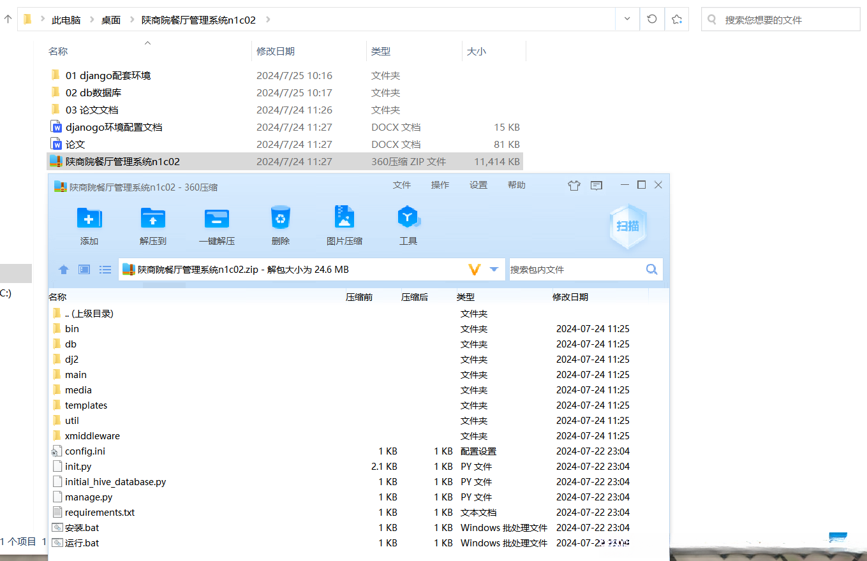
Task: Expand the archive path dropdown arrow
Action: (x=494, y=270)
